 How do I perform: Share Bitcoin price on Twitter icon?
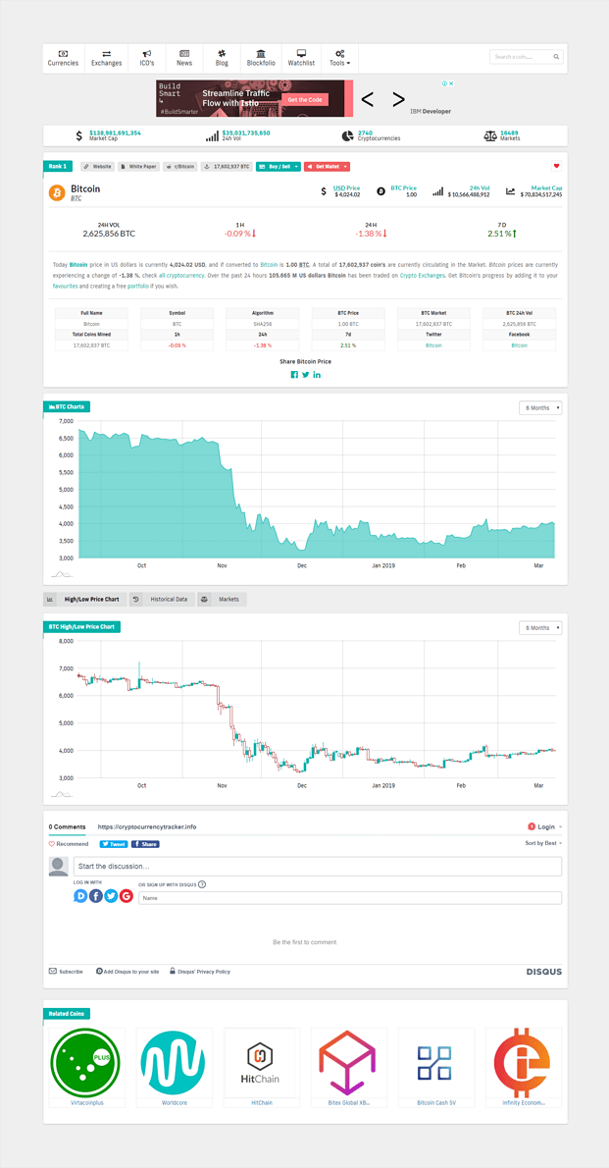305,374
